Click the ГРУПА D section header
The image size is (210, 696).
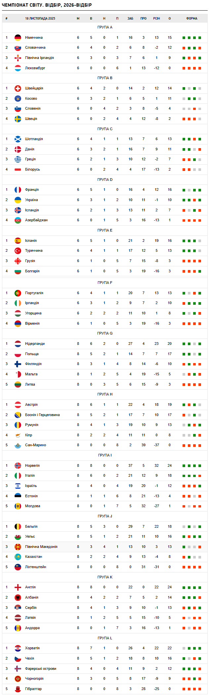pos(105,180)
